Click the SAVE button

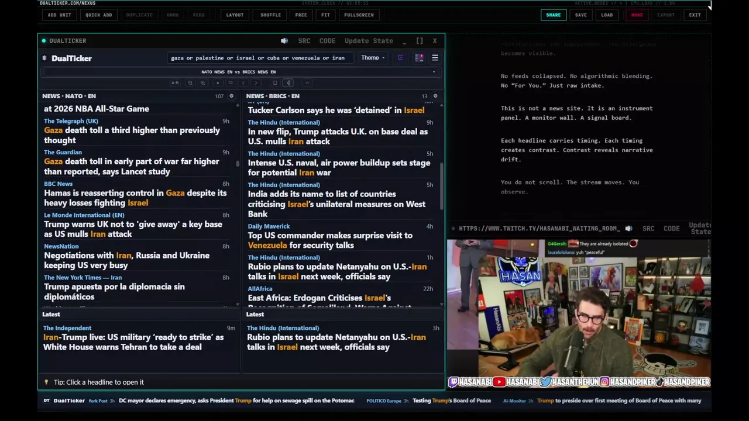tap(581, 15)
